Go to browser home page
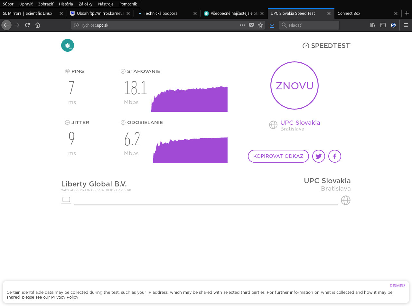This screenshot has height=306, width=412. coord(38,25)
